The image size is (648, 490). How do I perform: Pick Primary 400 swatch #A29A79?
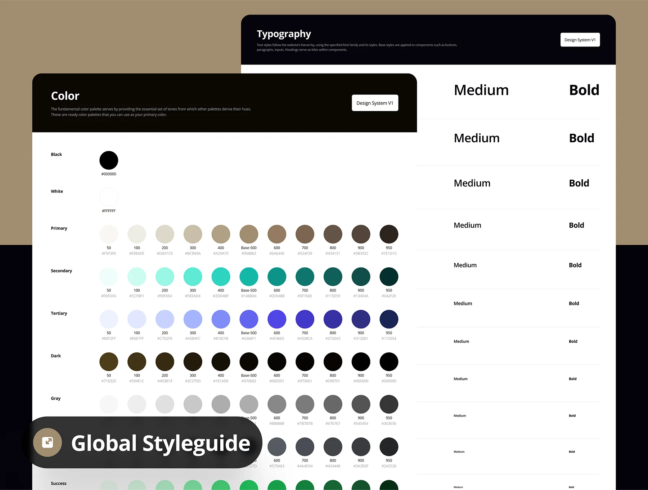click(221, 234)
